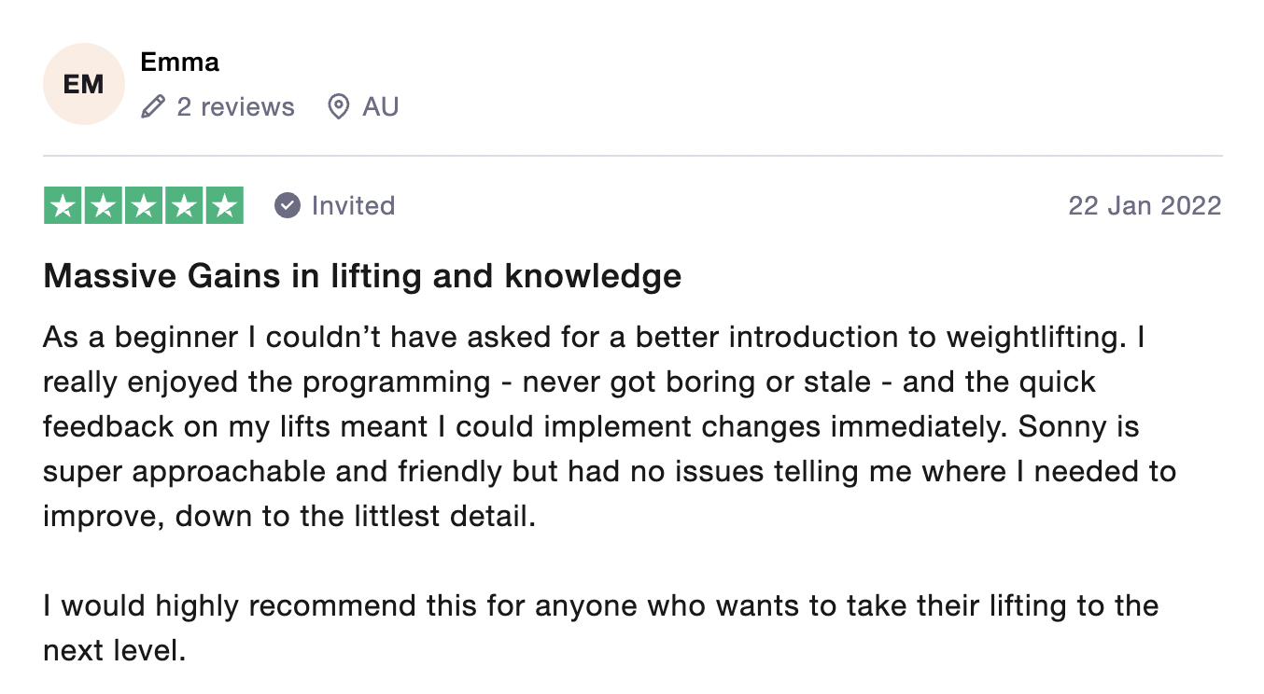Click the pencil reviews icon

[x=152, y=107]
